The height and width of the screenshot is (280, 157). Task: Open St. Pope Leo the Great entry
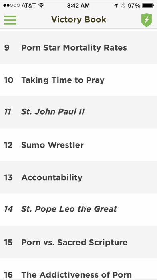click(x=78, y=209)
